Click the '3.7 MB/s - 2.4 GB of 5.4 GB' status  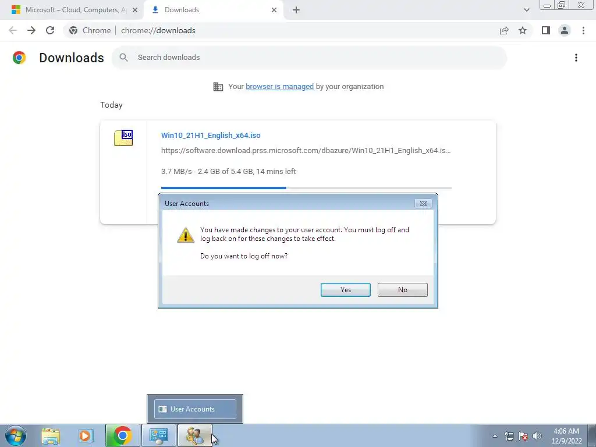point(228,172)
